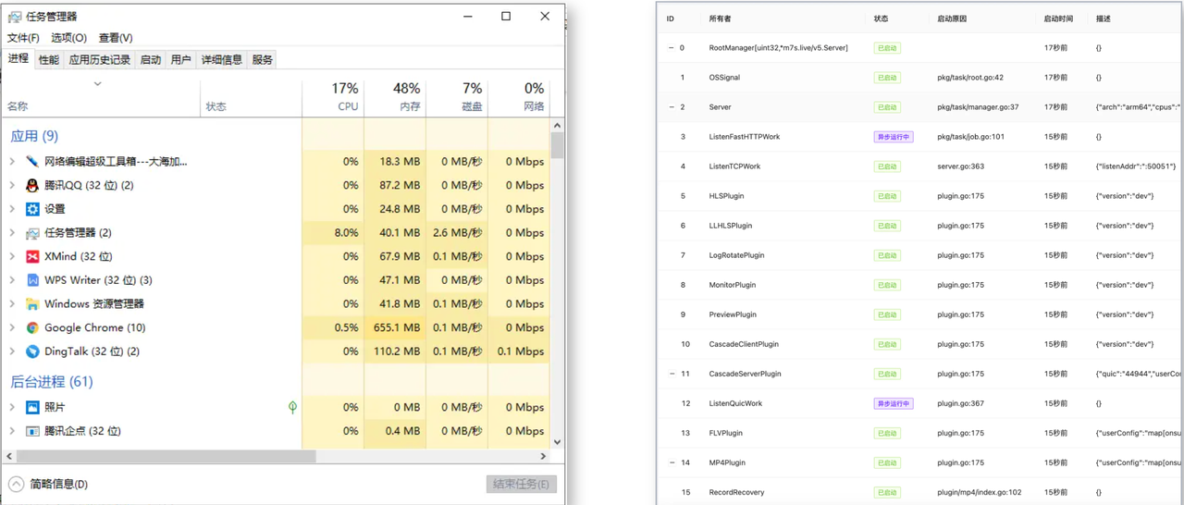Click the vertical scrollbar down arrow
The height and width of the screenshot is (505, 1184).
pos(557,441)
